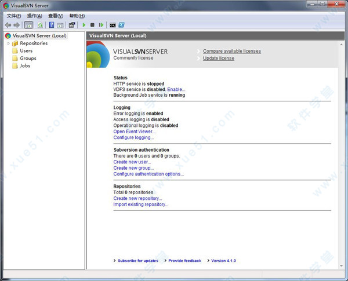This screenshot has height=281, width=348.
Task: Click Create new group link
Action: (x=133, y=168)
